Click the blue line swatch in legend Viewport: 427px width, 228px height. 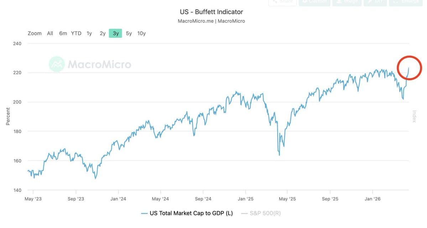pyautogui.click(x=144, y=213)
